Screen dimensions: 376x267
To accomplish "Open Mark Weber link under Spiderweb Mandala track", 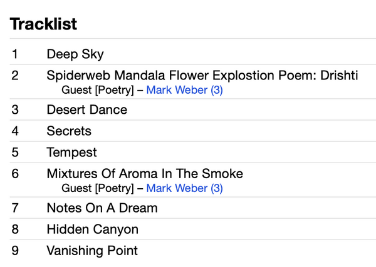I will pyautogui.click(x=184, y=91).
